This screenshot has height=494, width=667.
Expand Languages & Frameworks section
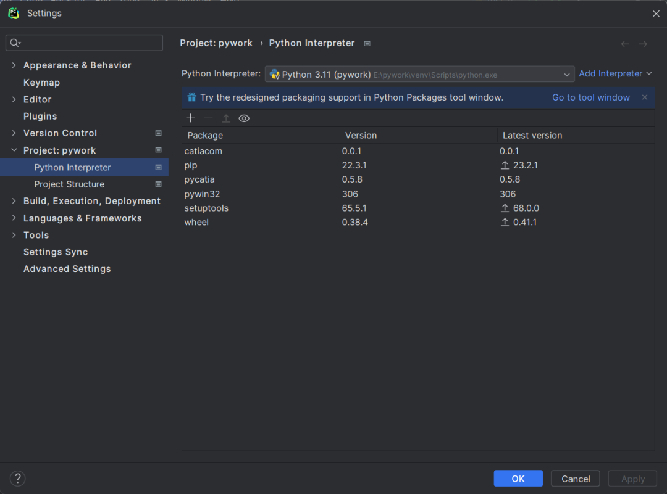click(14, 218)
